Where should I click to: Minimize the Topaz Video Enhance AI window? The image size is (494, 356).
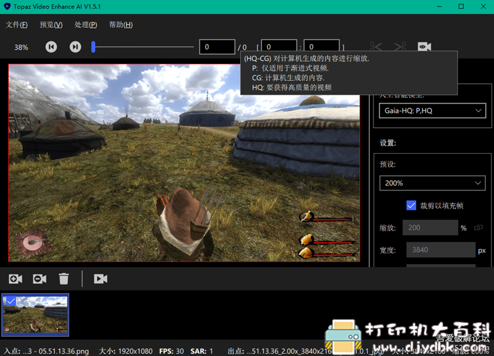click(440, 7)
